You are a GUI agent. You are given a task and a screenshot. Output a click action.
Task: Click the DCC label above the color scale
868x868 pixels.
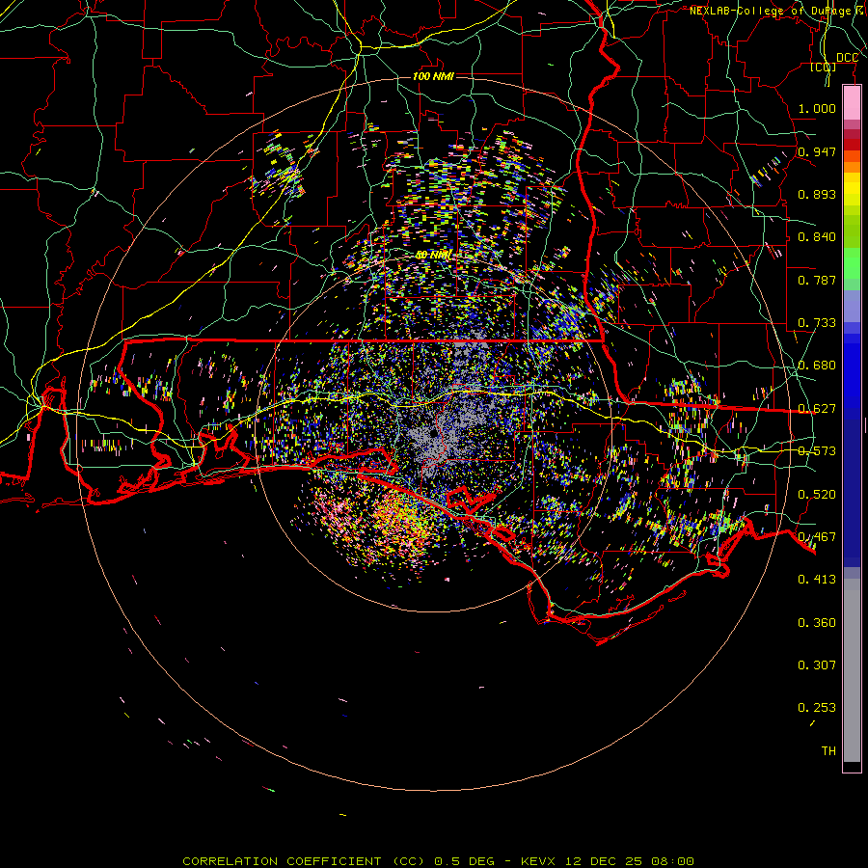pyautogui.click(x=847, y=58)
